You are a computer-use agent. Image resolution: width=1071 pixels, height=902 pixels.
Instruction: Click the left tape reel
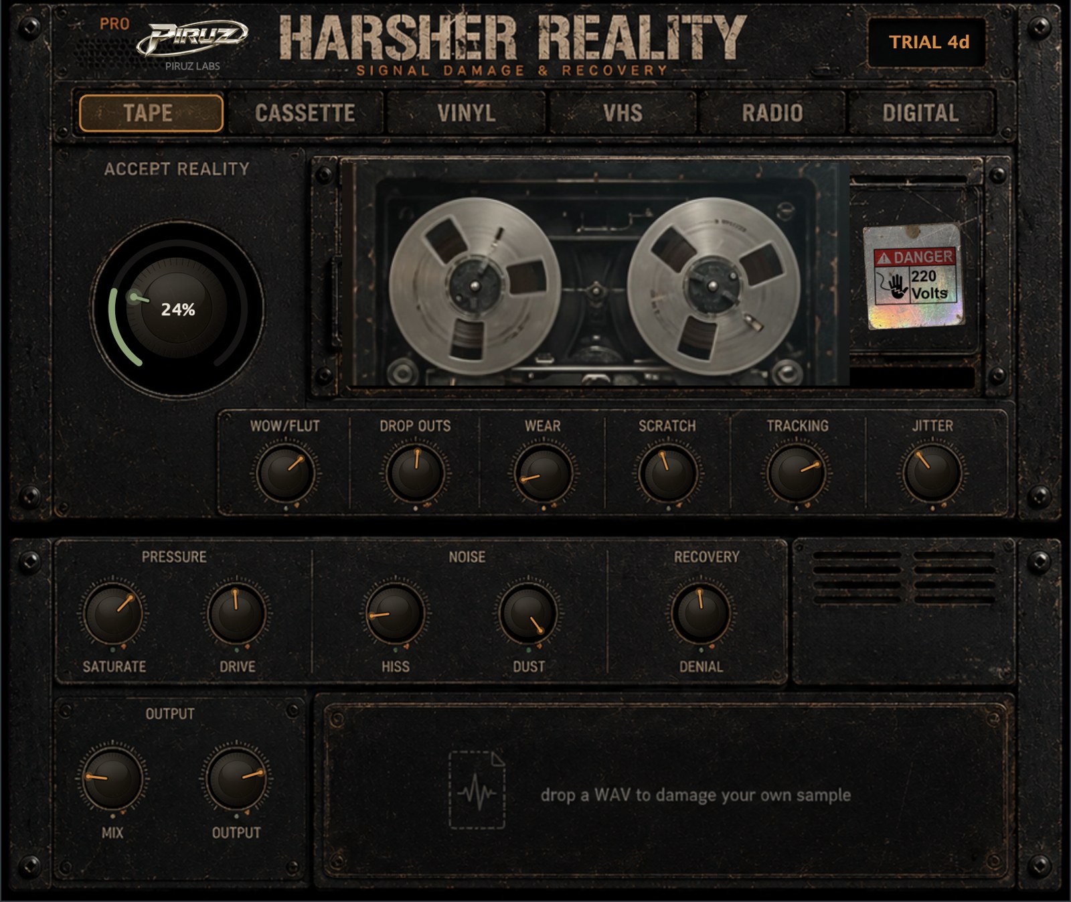click(x=475, y=286)
